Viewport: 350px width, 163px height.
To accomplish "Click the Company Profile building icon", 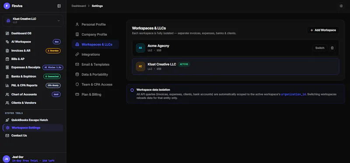I will tap(77, 34).
